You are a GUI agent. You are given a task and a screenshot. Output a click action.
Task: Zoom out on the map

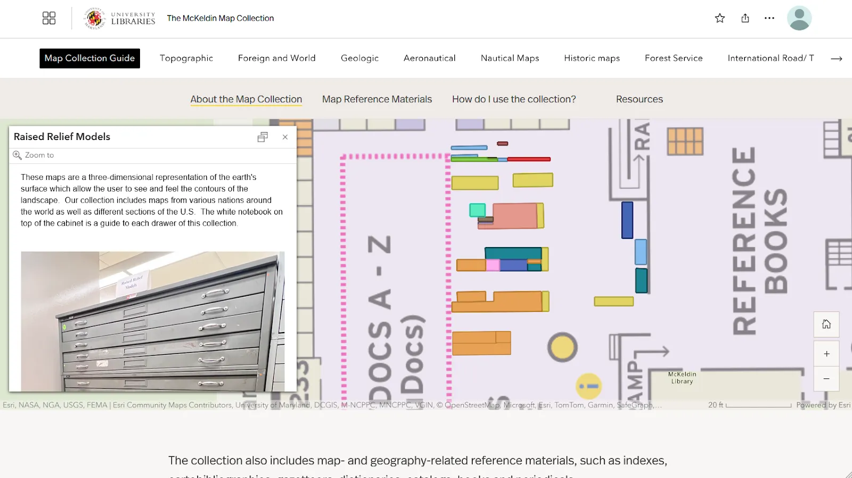click(826, 378)
